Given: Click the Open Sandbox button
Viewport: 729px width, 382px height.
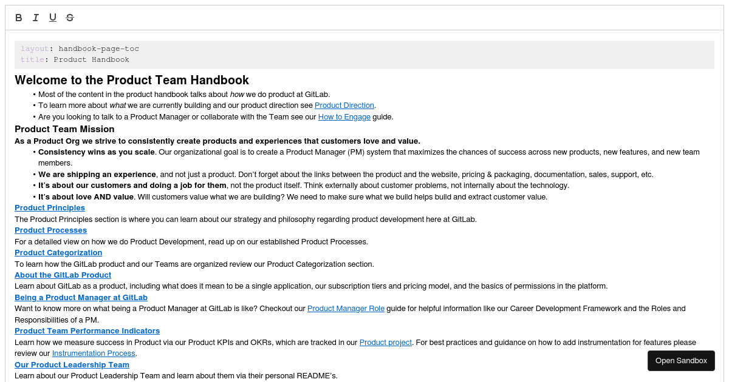Looking at the screenshot, I should (681, 360).
